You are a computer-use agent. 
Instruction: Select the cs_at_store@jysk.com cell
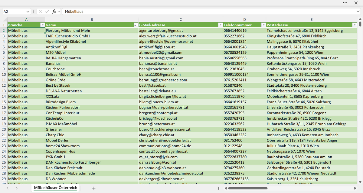point(181,157)
